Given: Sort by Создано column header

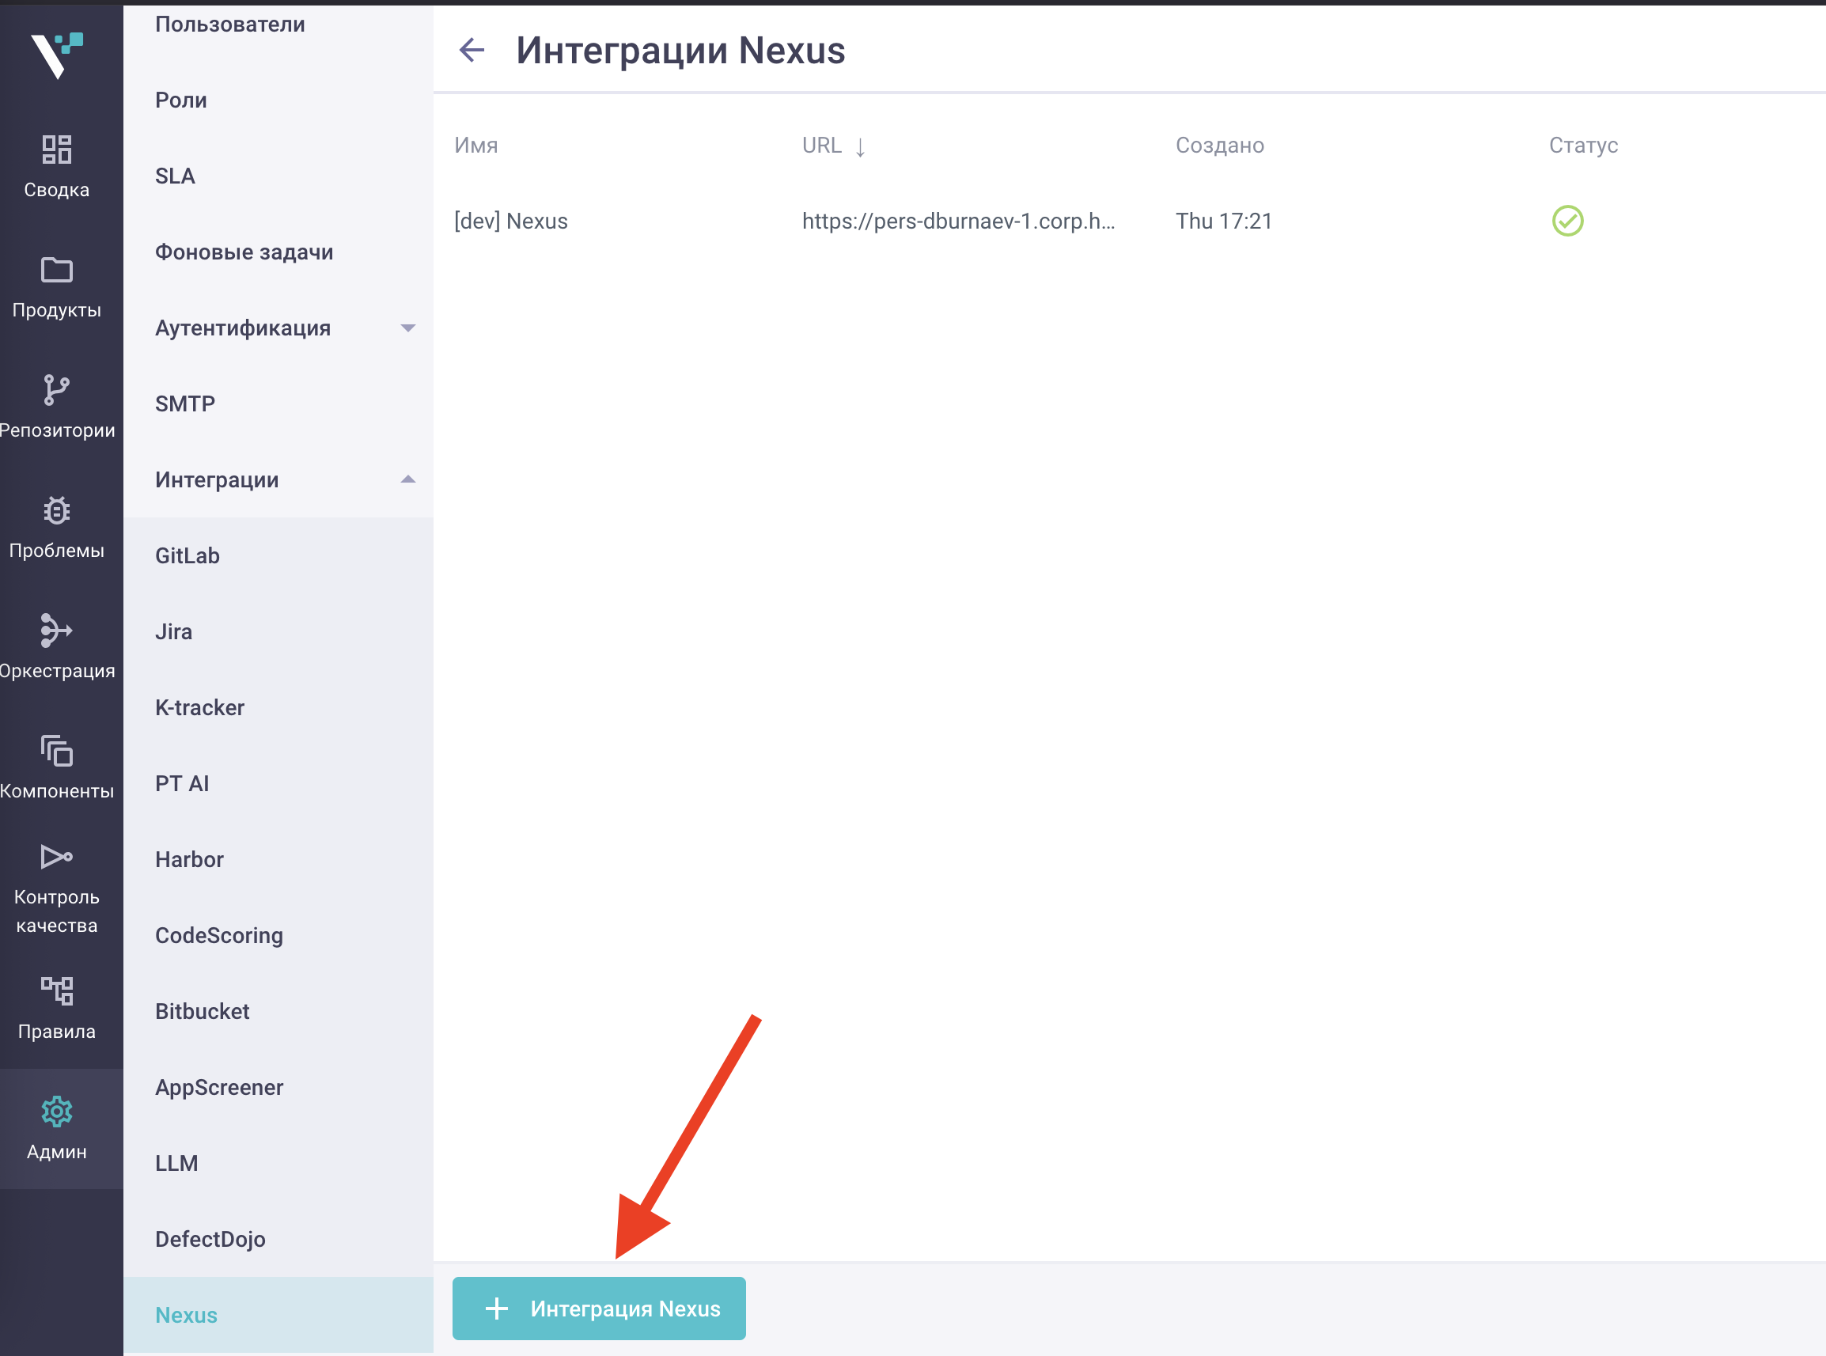Looking at the screenshot, I should (x=1219, y=146).
